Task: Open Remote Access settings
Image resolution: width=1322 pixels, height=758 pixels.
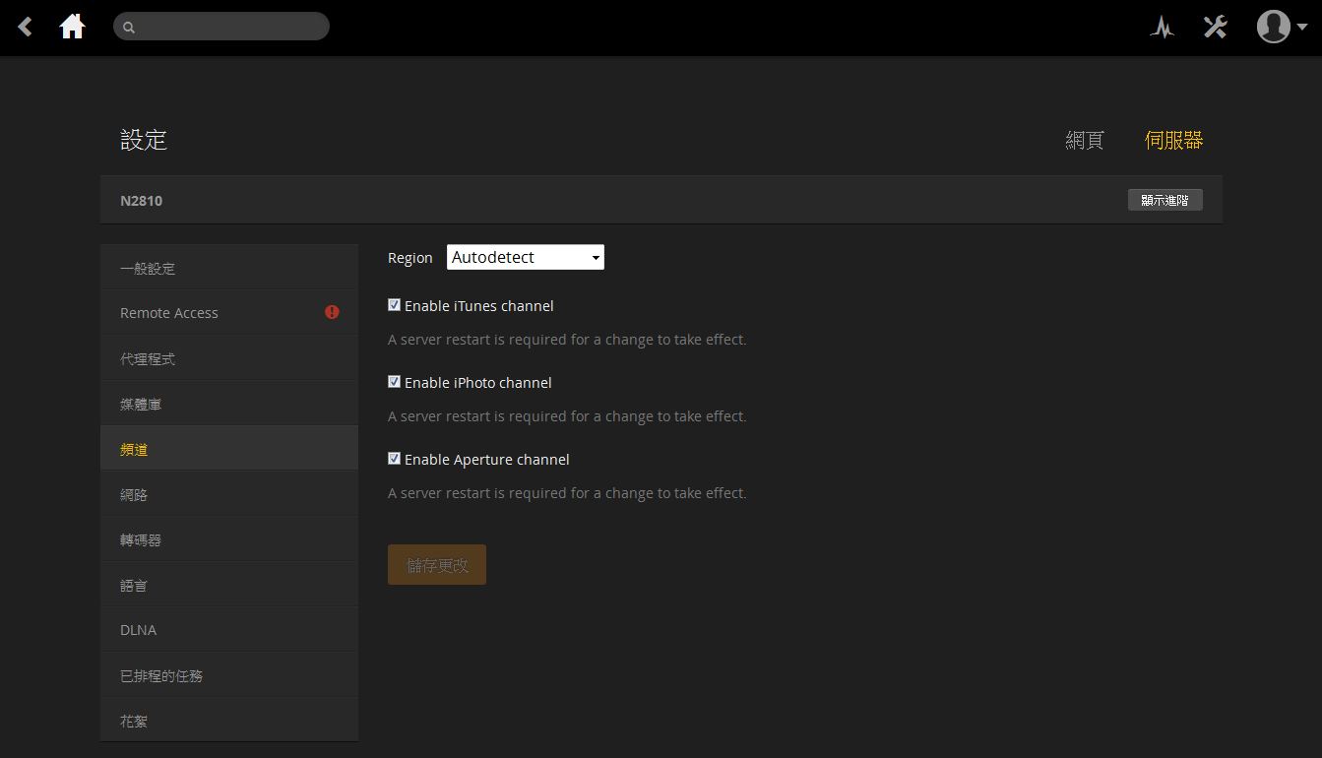Action: (229, 313)
